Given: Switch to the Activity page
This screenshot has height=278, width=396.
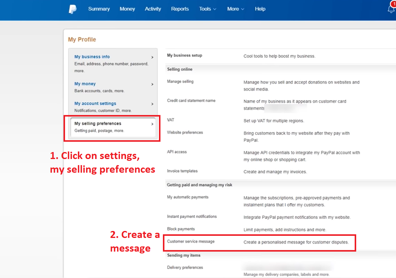Looking at the screenshot, I should [153, 9].
